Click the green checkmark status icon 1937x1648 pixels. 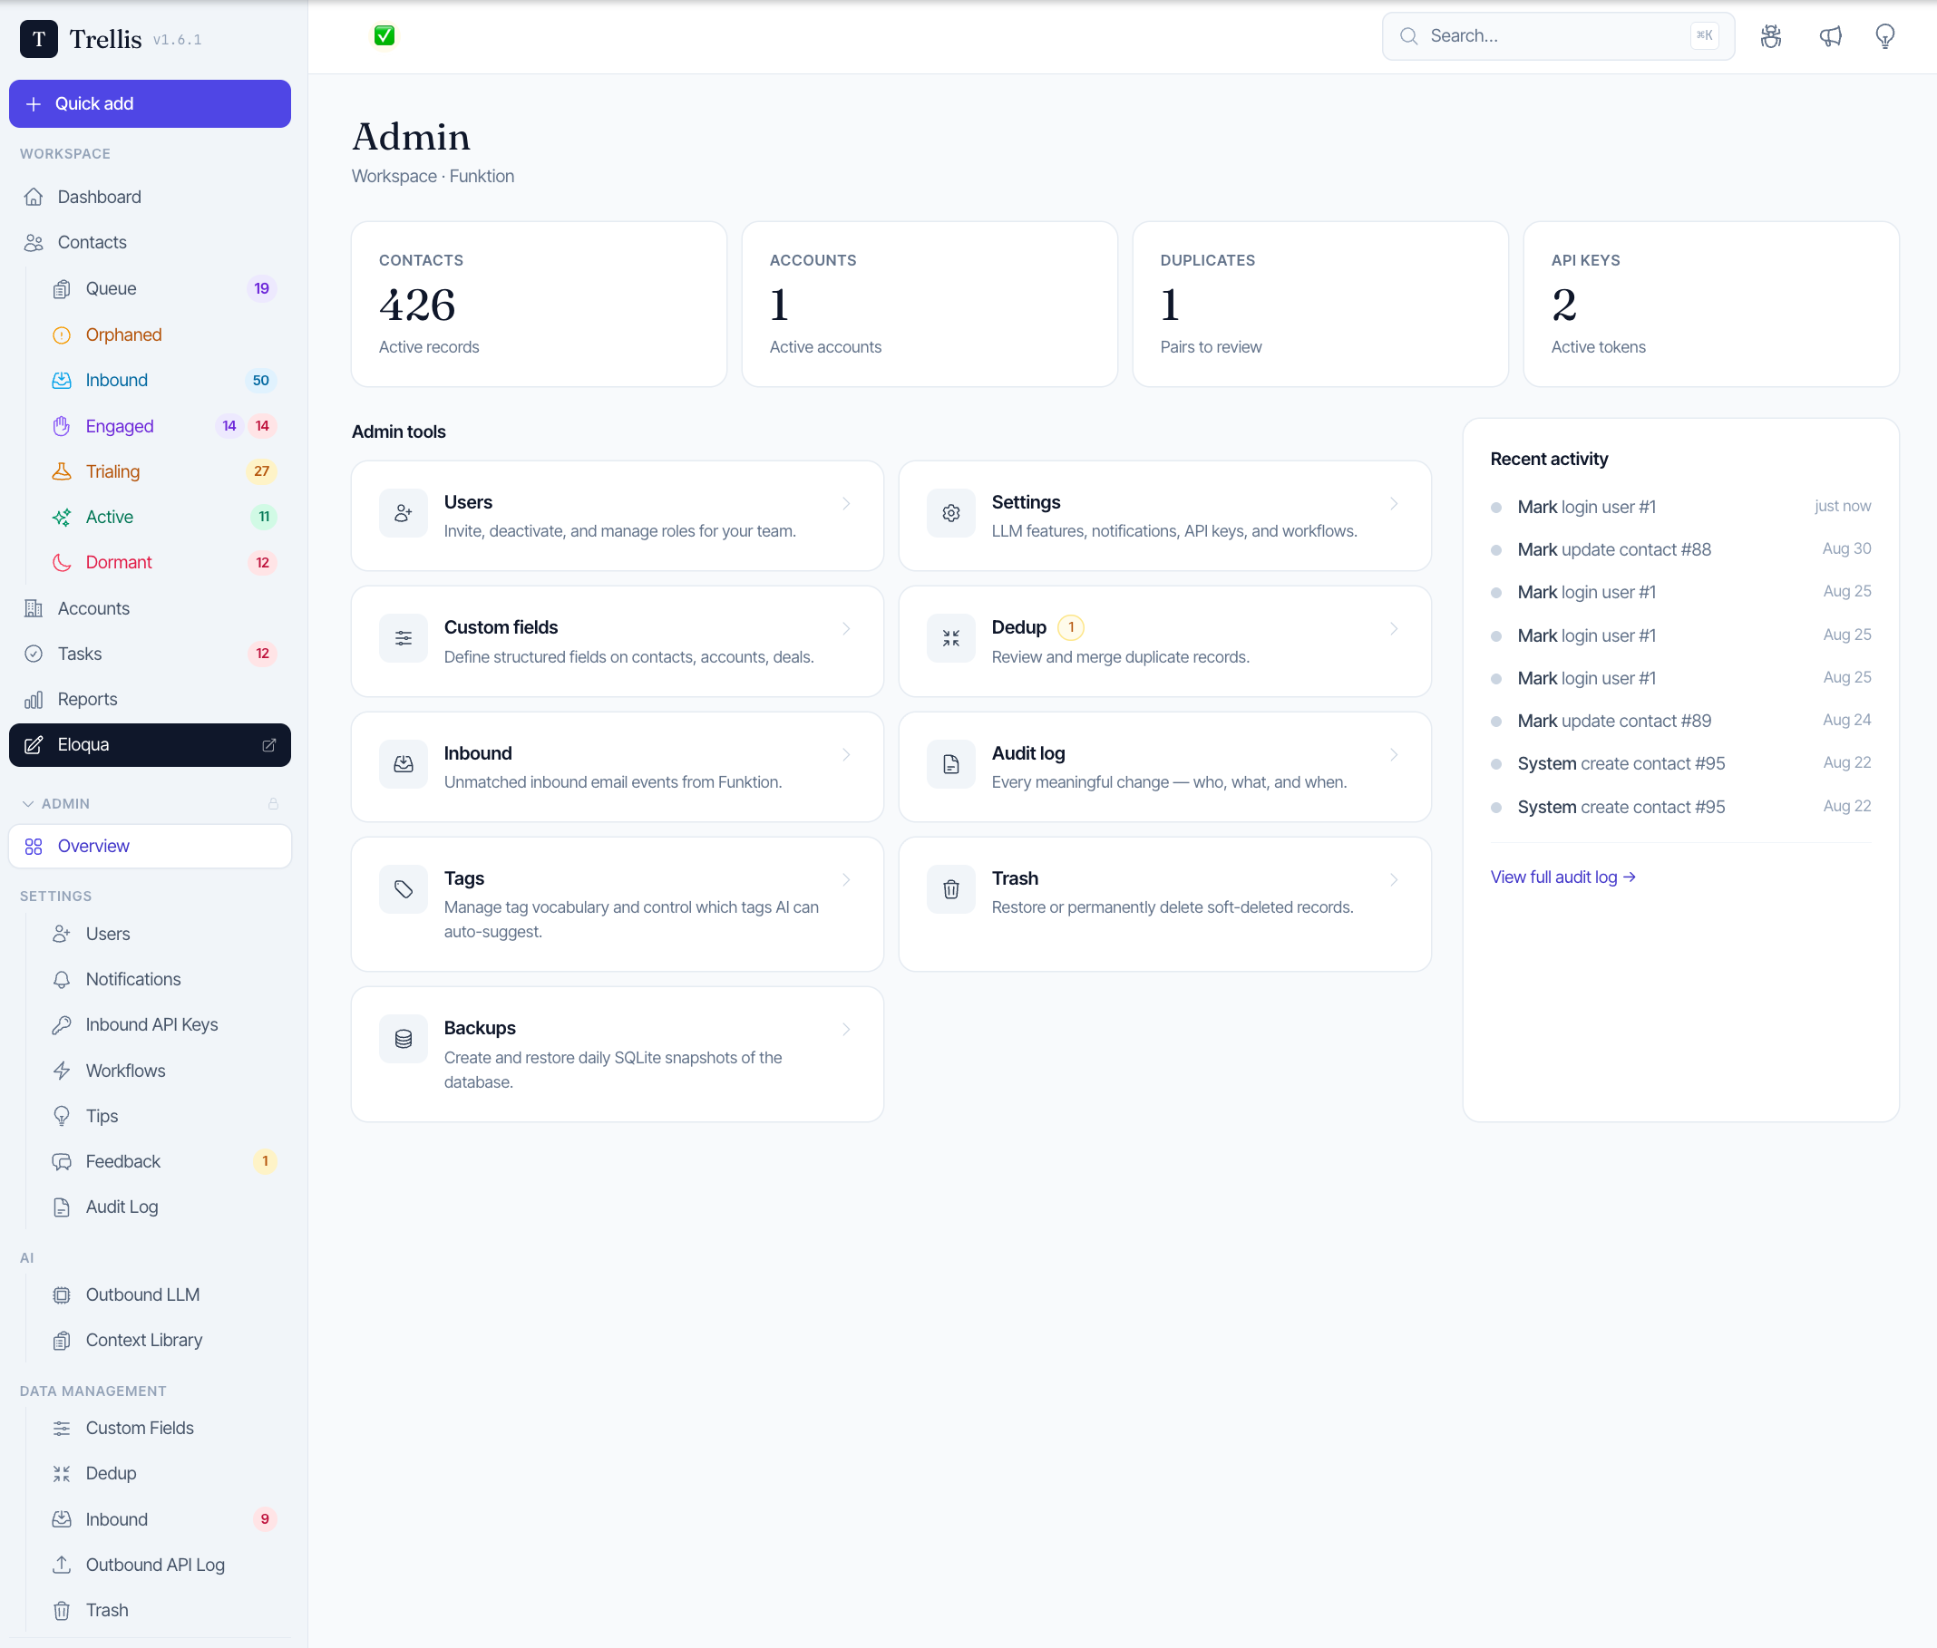click(x=384, y=35)
